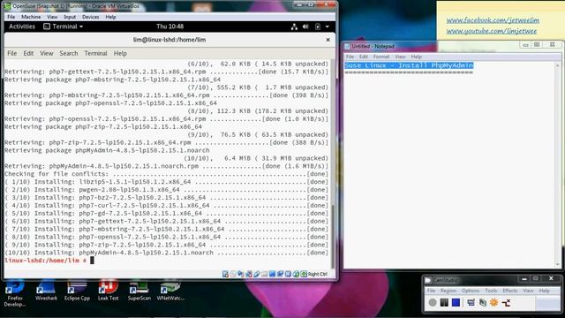Image resolution: width=565 pixels, height=318 pixels.
Task: Open terminal window File menu
Action: (11, 53)
